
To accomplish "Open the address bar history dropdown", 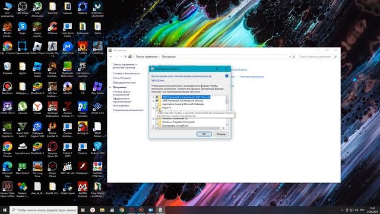I will pos(290,57).
